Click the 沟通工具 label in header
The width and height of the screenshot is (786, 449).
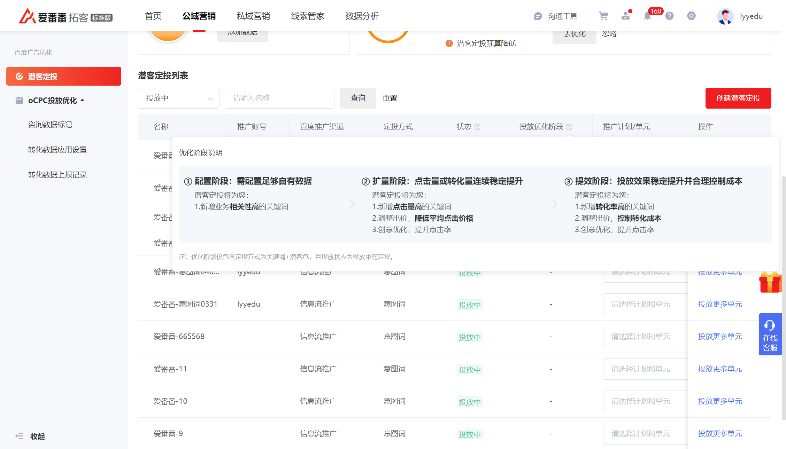pyautogui.click(x=563, y=16)
